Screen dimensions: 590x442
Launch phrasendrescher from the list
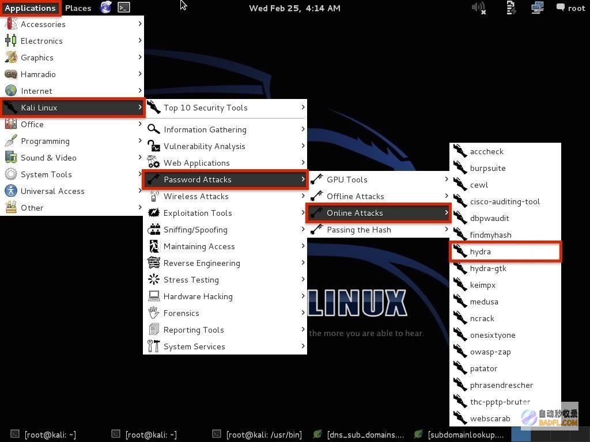pyautogui.click(x=505, y=385)
